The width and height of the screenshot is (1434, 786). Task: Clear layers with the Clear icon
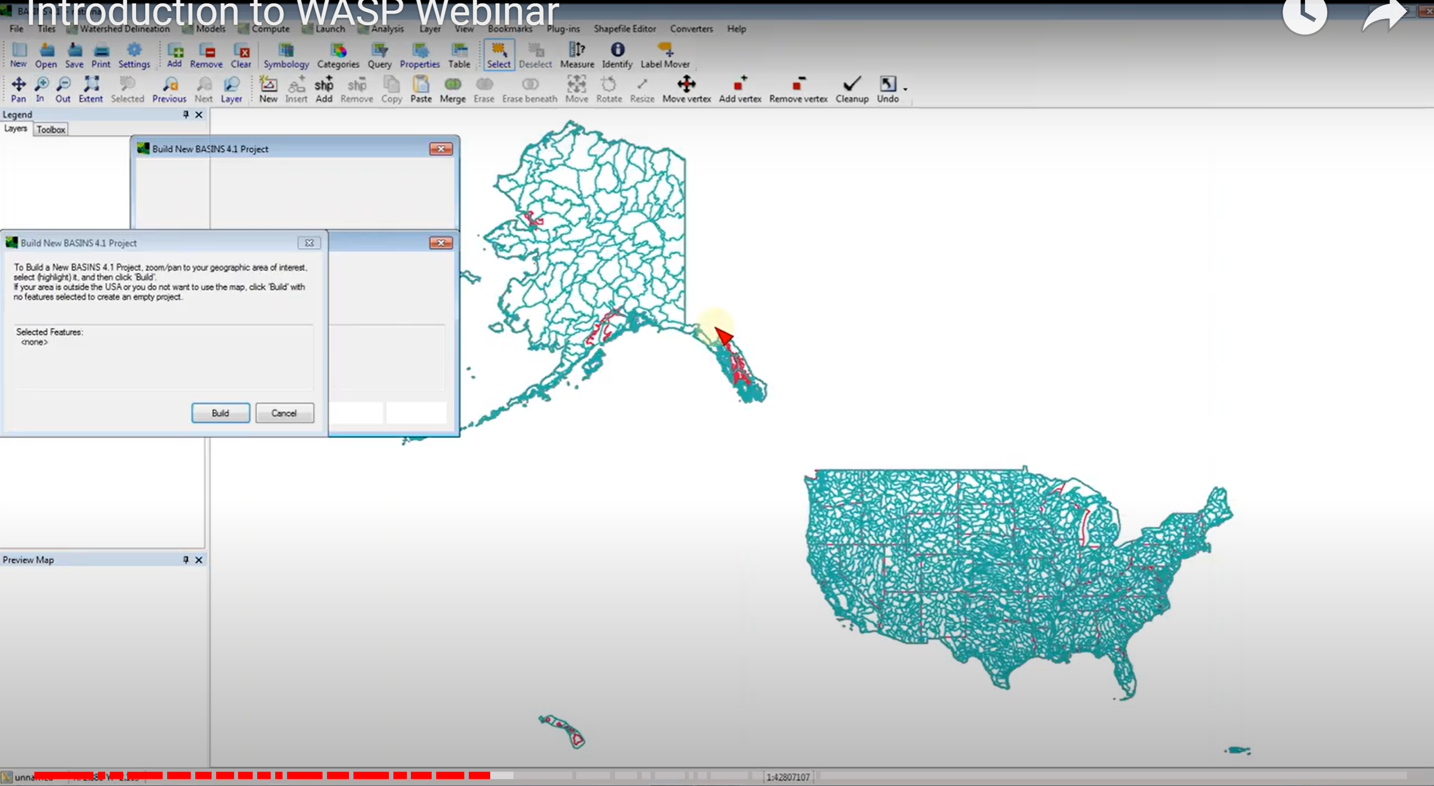coord(241,55)
